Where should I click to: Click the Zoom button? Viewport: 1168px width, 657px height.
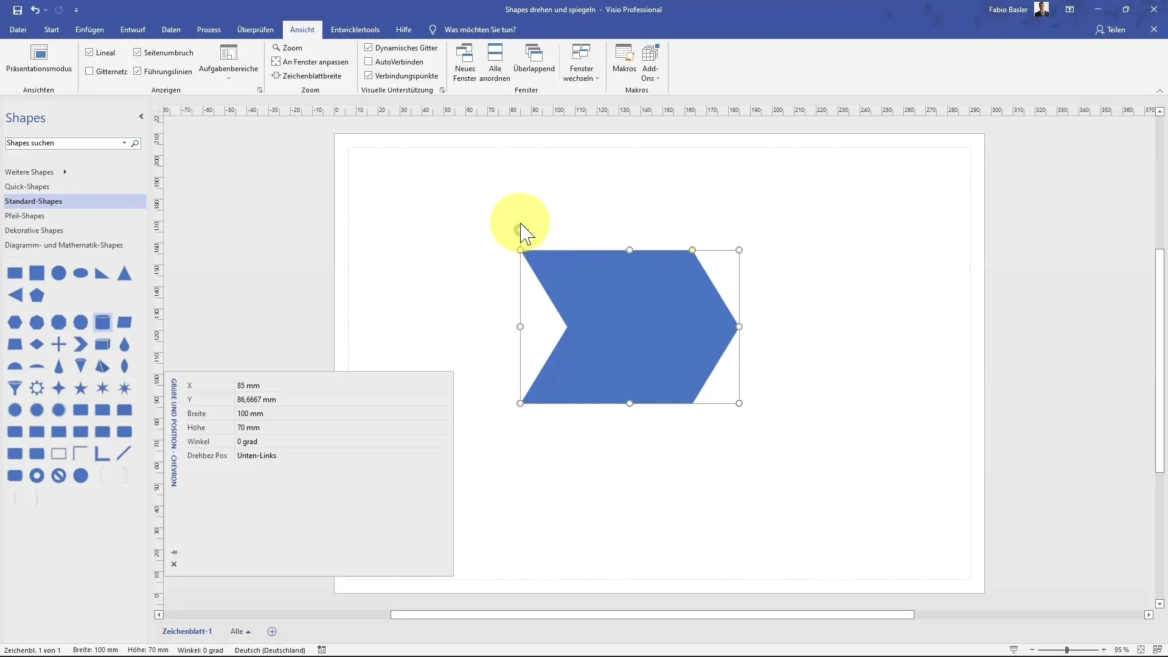pyautogui.click(x=287, y=47)
